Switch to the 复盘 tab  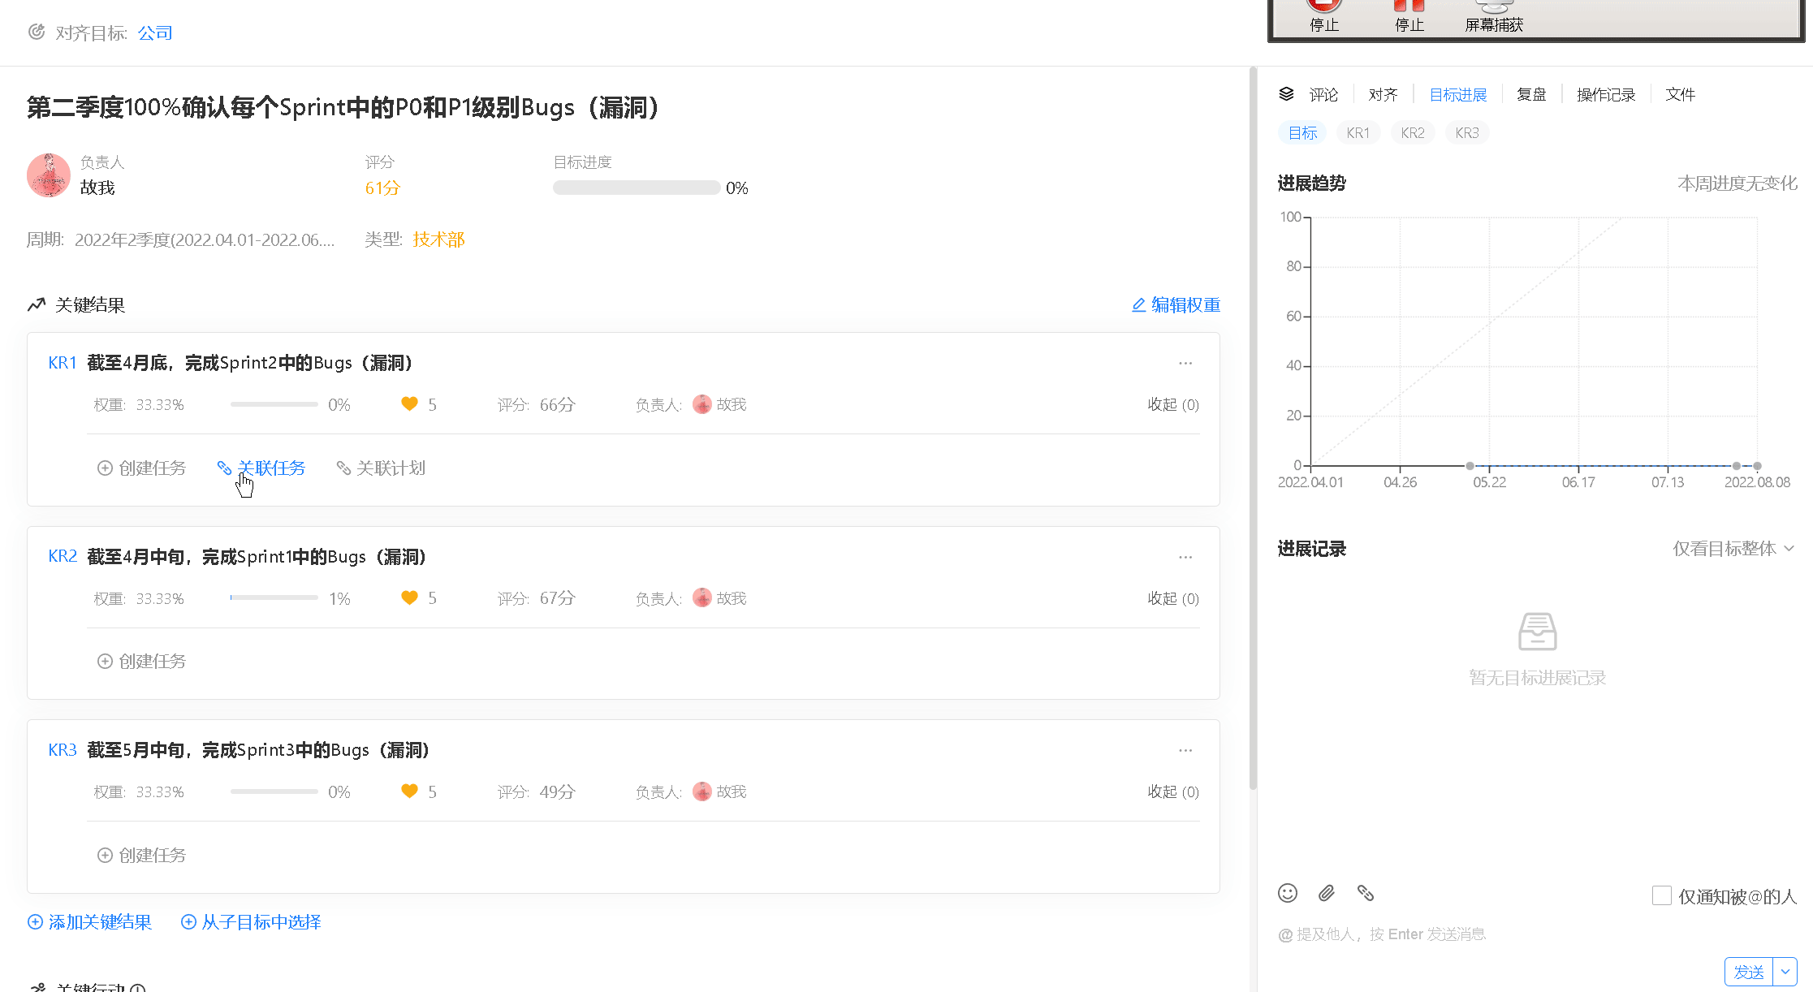[1531, 95]
